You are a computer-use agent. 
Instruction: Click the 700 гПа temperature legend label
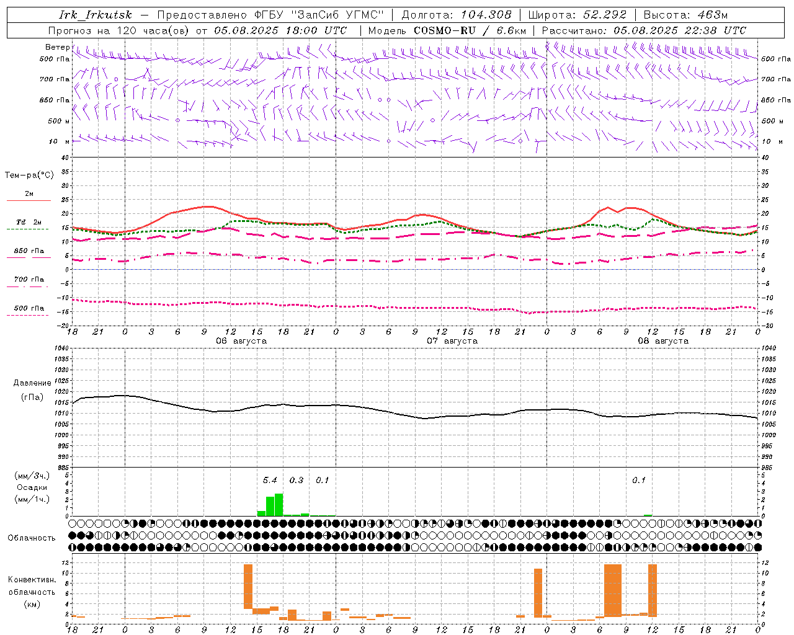pyautogui.click(x=29, y=280)
